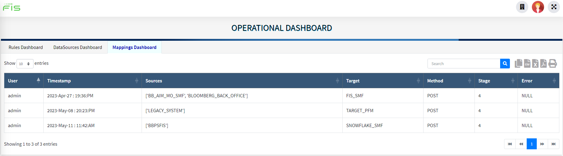Export the table as PDF
563x156 pixels.
pyautogui.click(x=543, y=64)
